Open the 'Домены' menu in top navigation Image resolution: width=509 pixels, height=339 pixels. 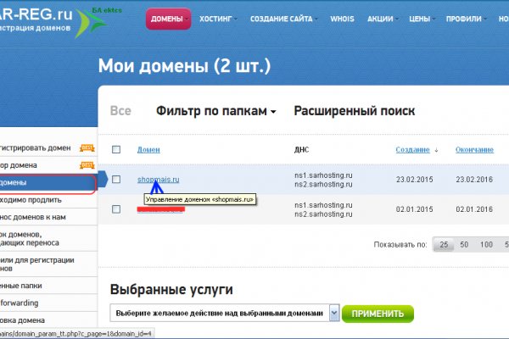click(167, 18)
